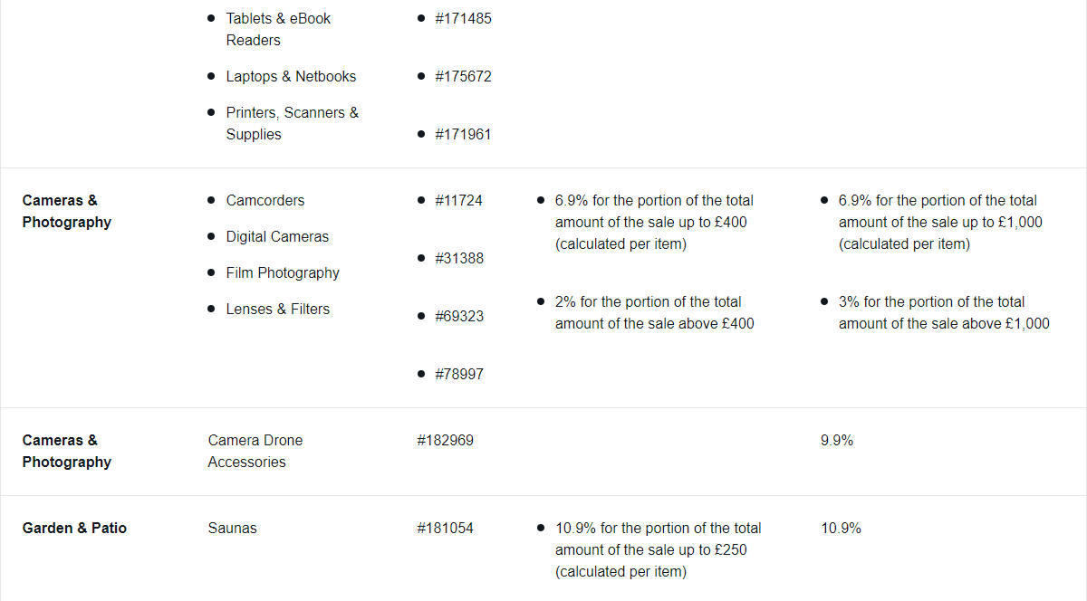This screenshot has height=601, width=1087.
Task: Click the Saunas category cell
Action: 232,528
